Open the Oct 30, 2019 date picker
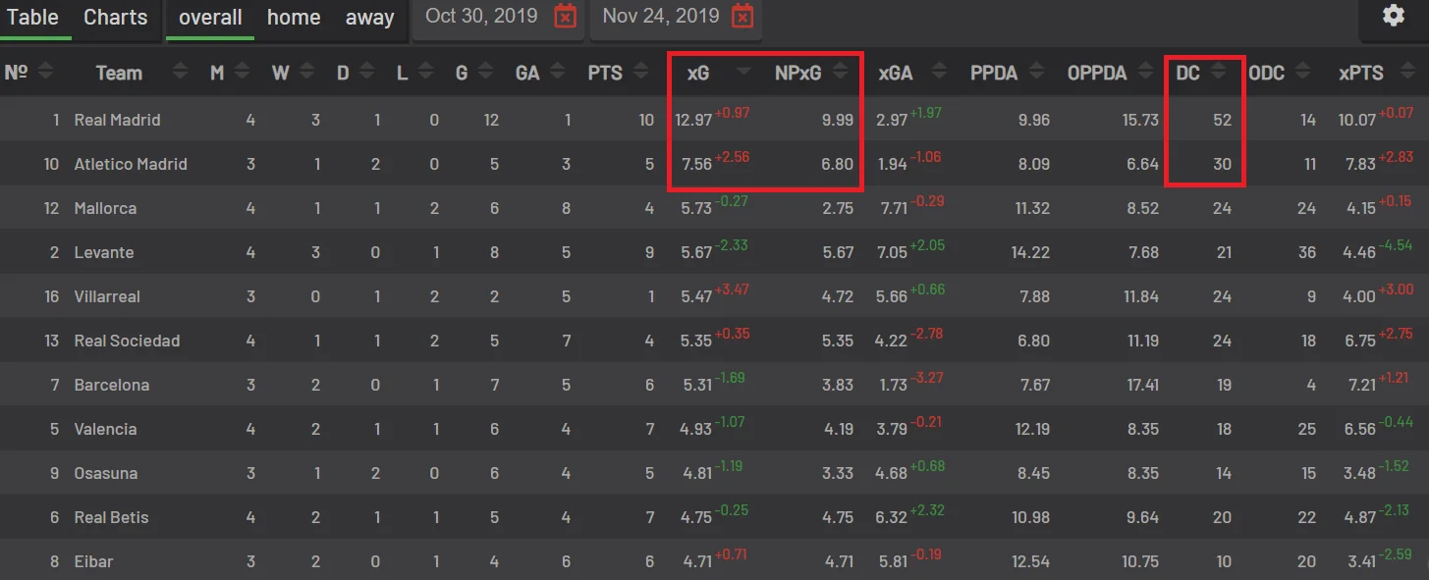The image size is (1429, 580). click(481, 17)
